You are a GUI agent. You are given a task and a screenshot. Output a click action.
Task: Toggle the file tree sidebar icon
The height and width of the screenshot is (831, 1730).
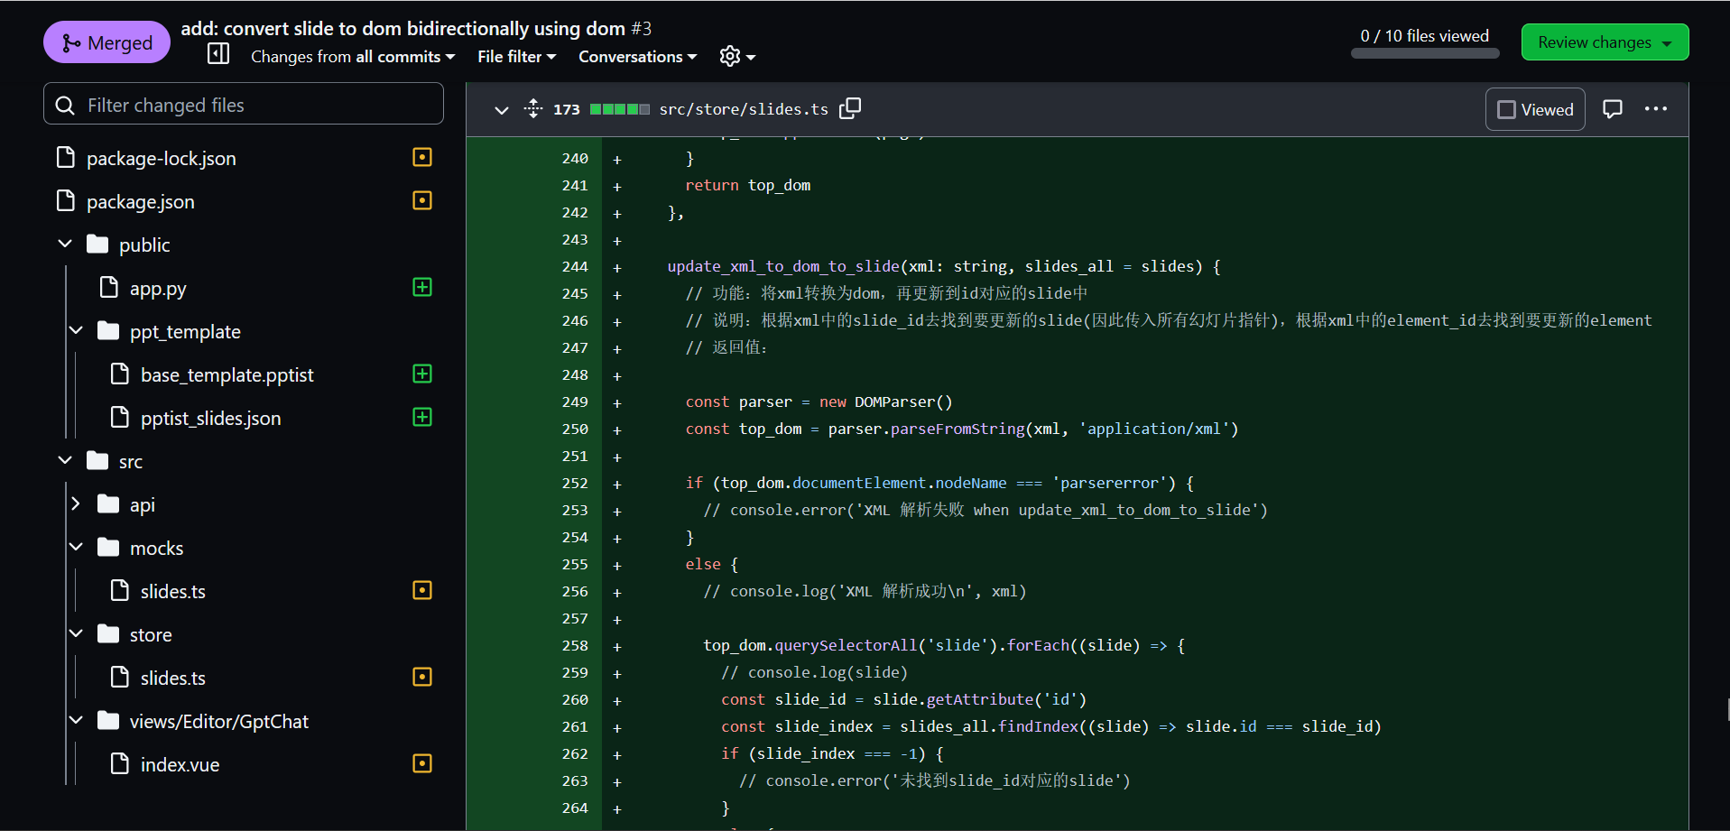pyautogui.click(x=217, y=53)
